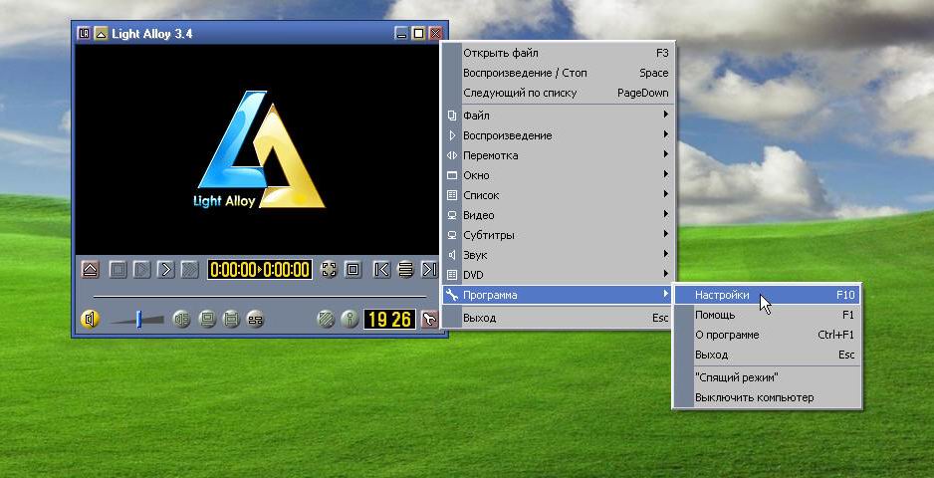Click the red wrench settings button

pos(429,320)
